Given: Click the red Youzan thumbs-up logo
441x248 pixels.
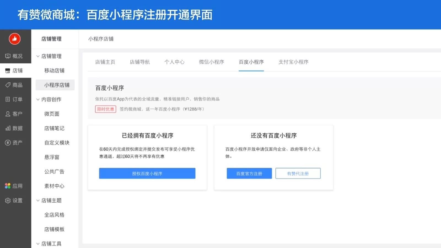Looking at the screenshot, I should 15,39.
